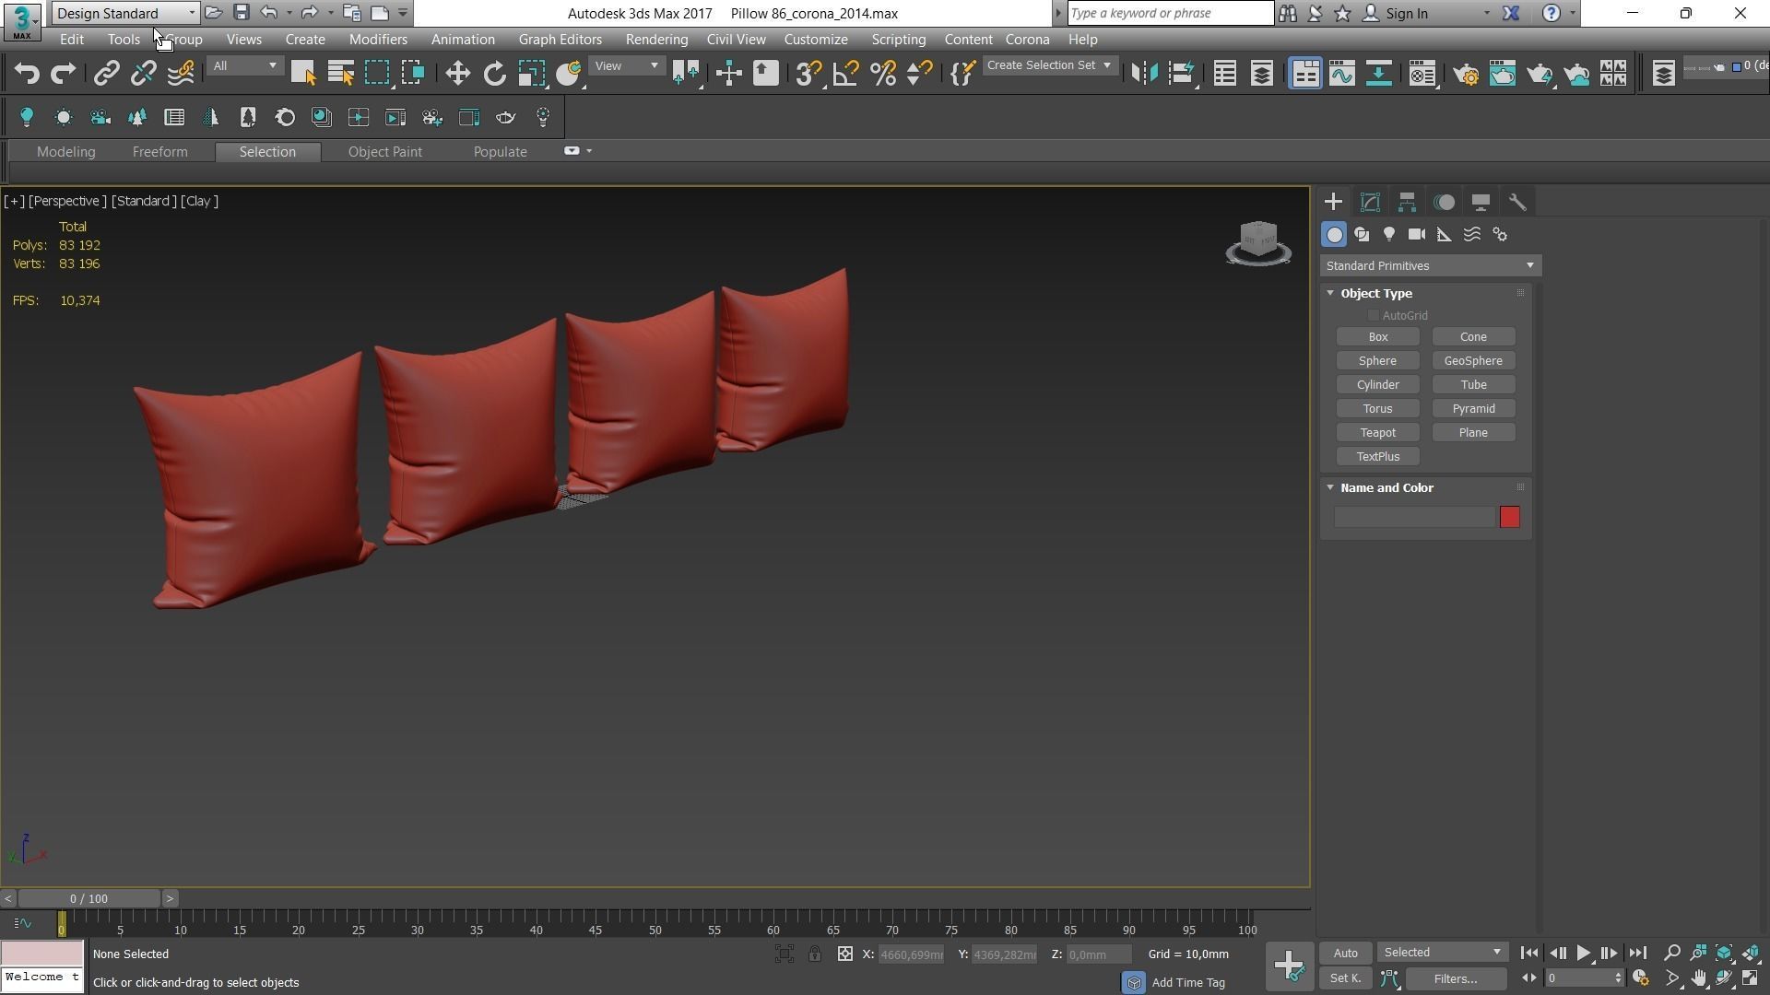This screenshot has width=1770, height=995.
Task: Open the Design Standard workspace dropdown
Action: click(125, 13)
